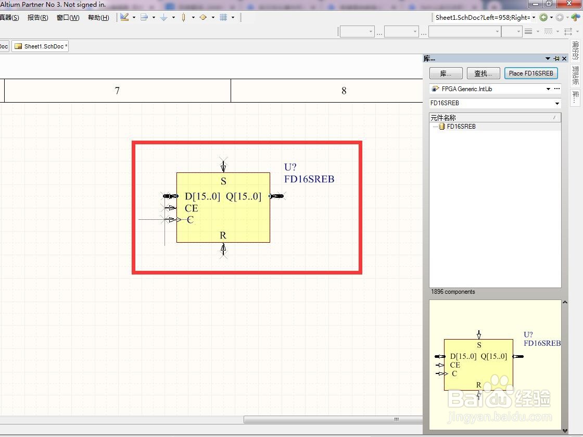Open the library panel options triangle
The image size is (583, 437).
point(548,59)
